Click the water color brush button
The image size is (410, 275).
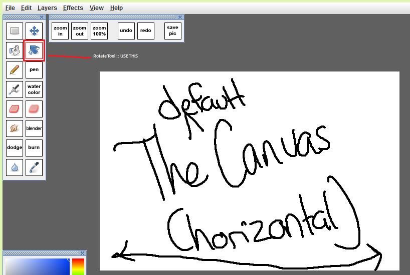pyautogui.click(x=34, y=89)
